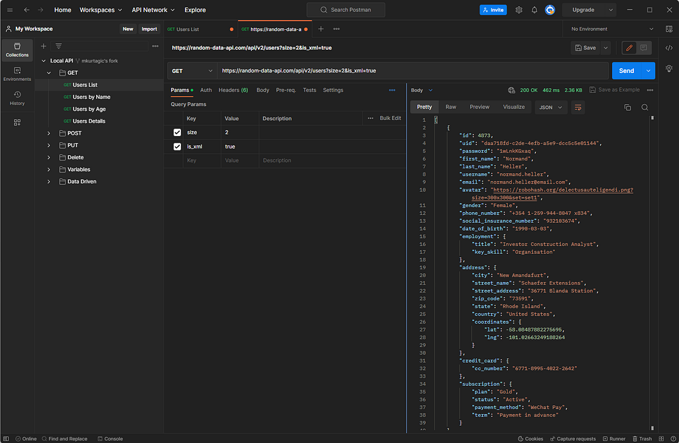Add a new request tab

tap(321, 29)
